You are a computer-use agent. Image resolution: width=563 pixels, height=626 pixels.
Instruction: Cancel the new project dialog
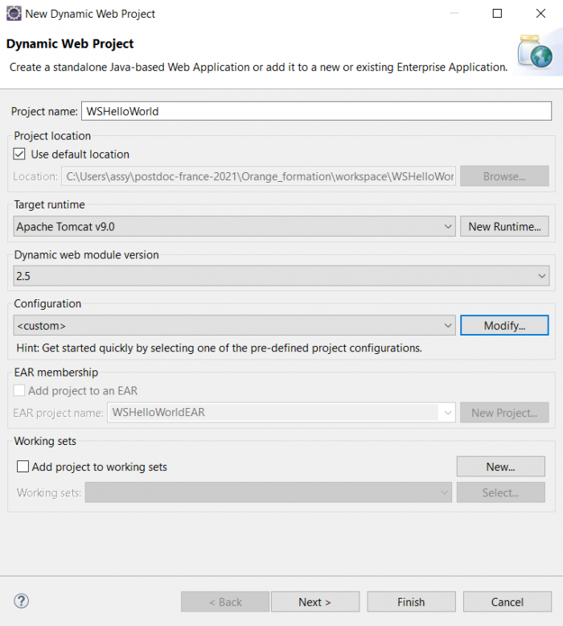(x=508, y=602)
